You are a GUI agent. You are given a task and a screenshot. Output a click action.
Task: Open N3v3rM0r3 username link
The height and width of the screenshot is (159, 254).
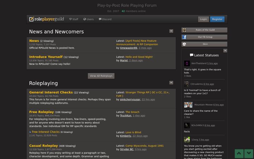click(x=198, y=125)
